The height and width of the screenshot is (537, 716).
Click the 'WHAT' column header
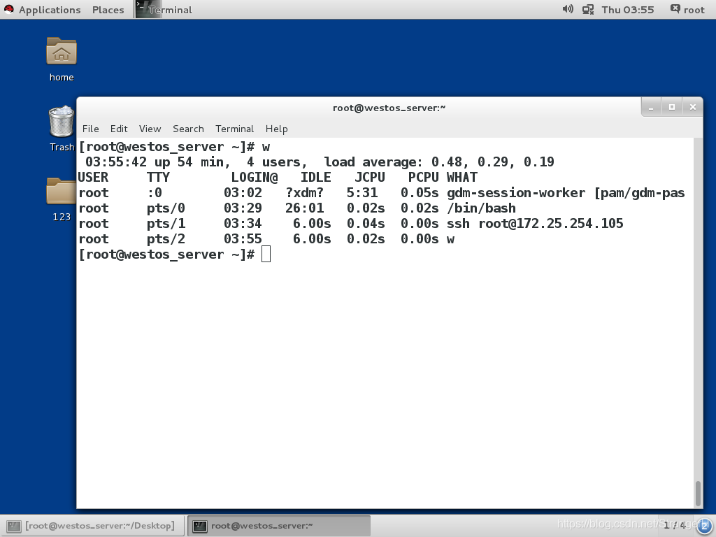[x=461, y=178]
